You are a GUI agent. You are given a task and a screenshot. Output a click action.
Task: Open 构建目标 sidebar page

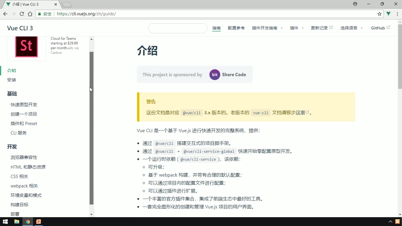pos(19,205)
